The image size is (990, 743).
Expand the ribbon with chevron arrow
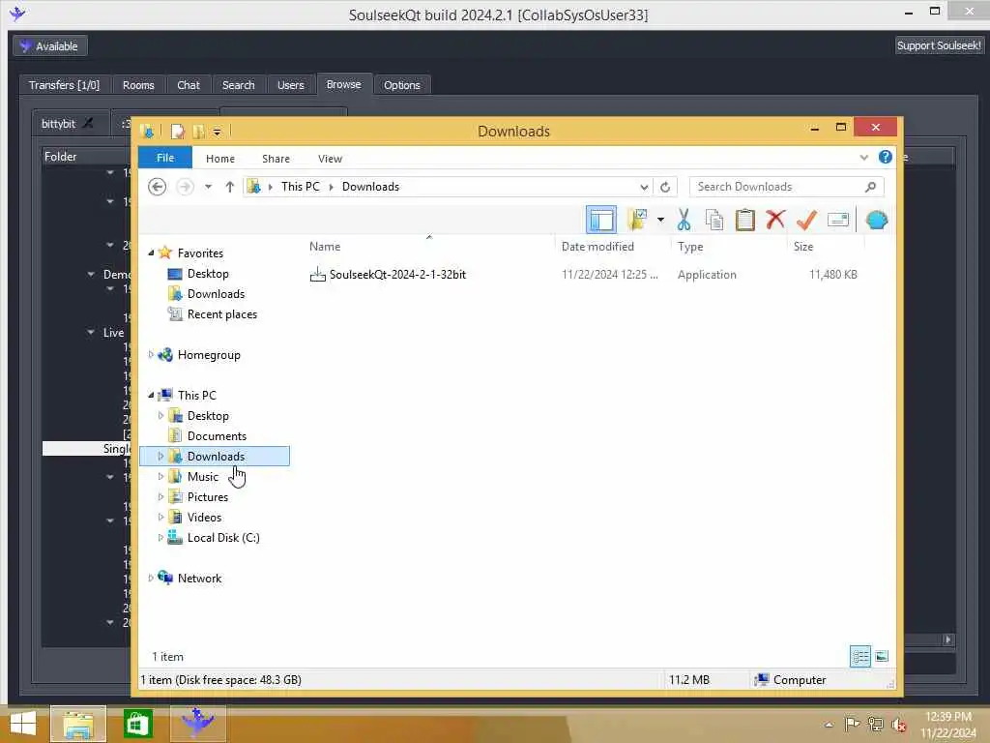(x=863, y=158)
